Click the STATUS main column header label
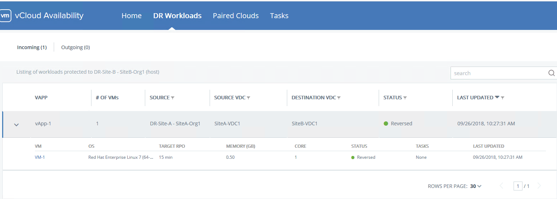The height and width of the screenshot is (199, 557). [393, 98]
